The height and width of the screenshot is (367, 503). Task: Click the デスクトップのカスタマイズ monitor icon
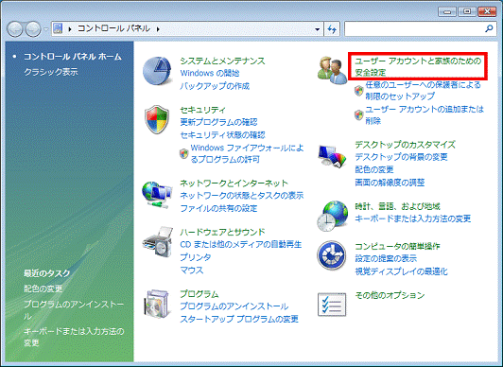tap(333, 156)
